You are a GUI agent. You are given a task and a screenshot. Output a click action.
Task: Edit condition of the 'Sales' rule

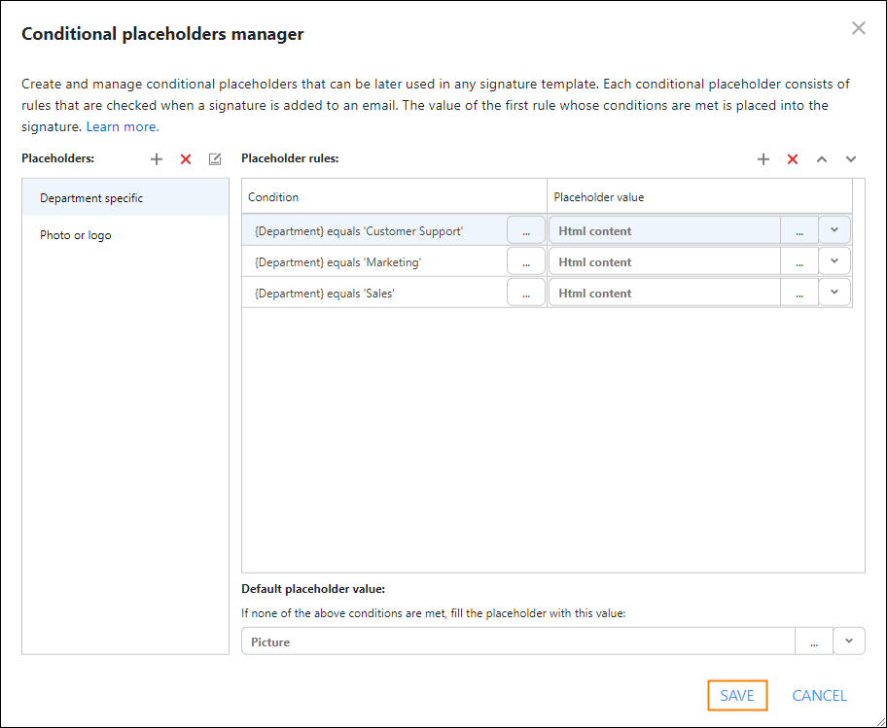[525, 292]
